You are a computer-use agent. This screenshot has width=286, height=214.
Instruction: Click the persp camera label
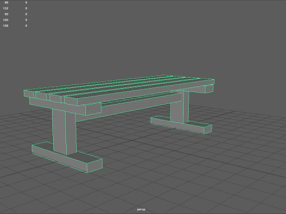[x=141, y=209]
